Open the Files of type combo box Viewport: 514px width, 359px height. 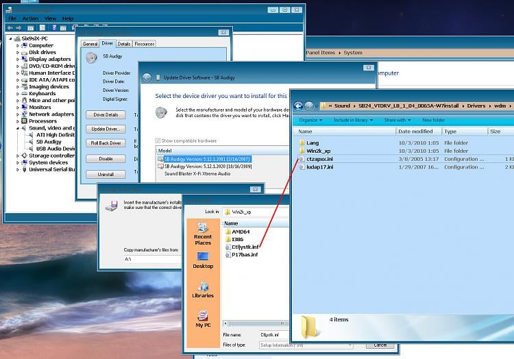(x=306, y=345)
